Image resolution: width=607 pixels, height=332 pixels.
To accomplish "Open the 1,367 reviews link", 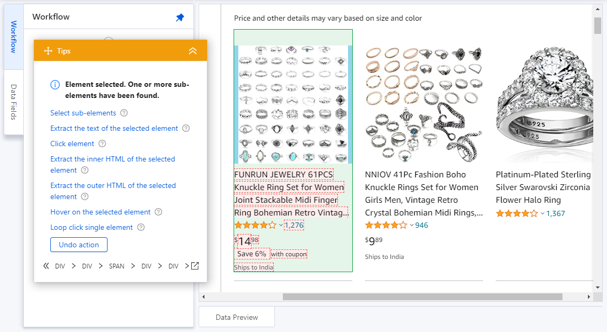I will click(556, 213).
